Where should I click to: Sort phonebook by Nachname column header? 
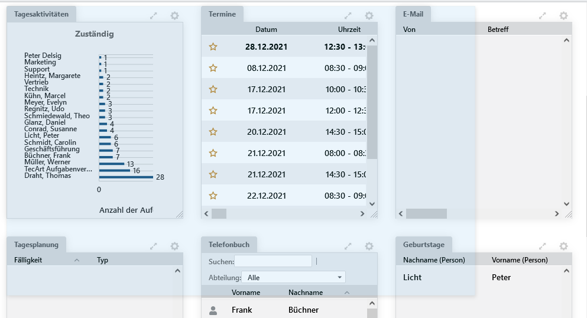(x=306, y=293)
